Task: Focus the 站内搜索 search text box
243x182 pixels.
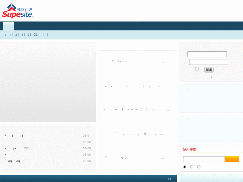Action: [x=204, y=159]
